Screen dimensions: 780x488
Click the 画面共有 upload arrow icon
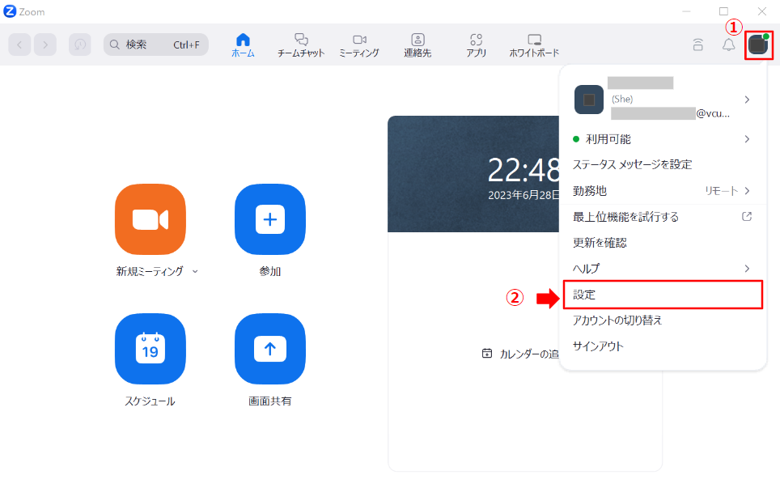pyautogui.click(x=270, y=349)
